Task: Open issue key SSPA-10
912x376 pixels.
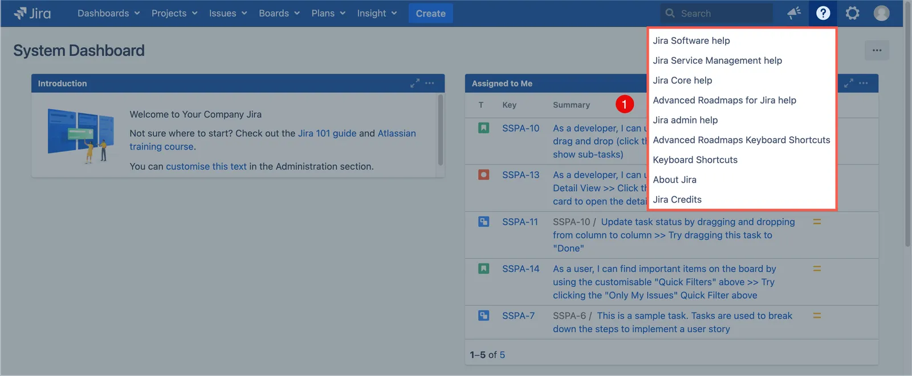Action: pyautogui.click(x=520, y=128)
